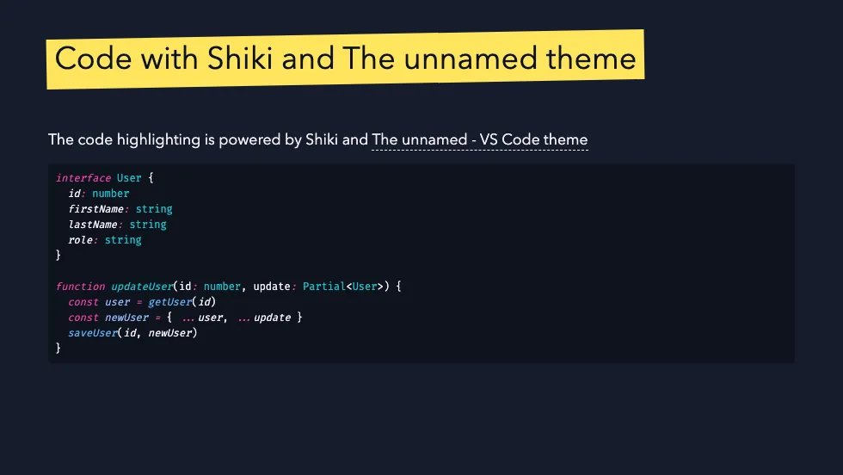
Task: Click the code line 'firstName: string'
Action: pos(120,209)
